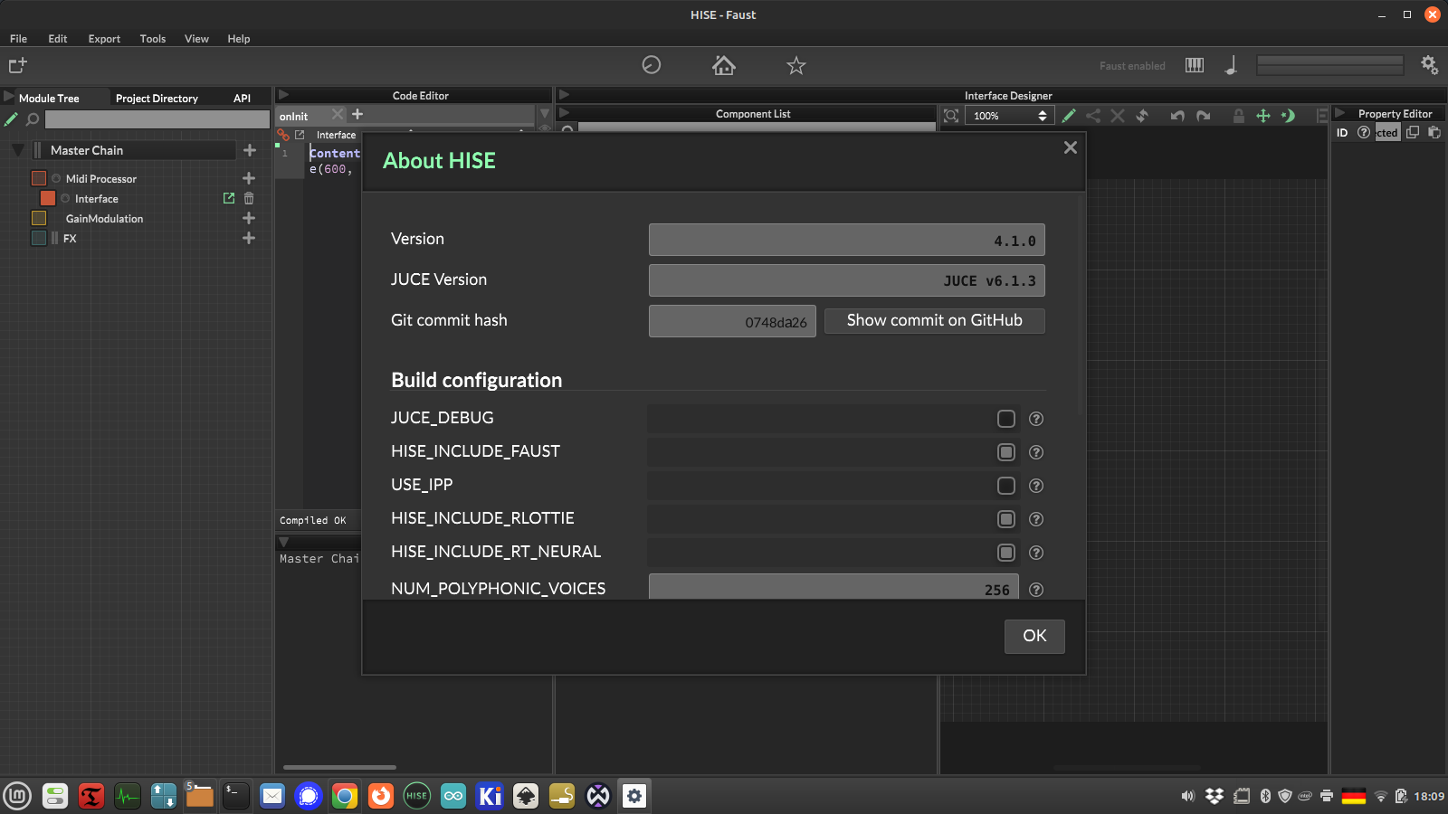Click the delete icon next to Interface module
Image resolution: width=1448 pixels, height=814 pixels.
point(249,198)
